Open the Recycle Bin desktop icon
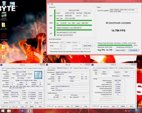 [4, 3]
